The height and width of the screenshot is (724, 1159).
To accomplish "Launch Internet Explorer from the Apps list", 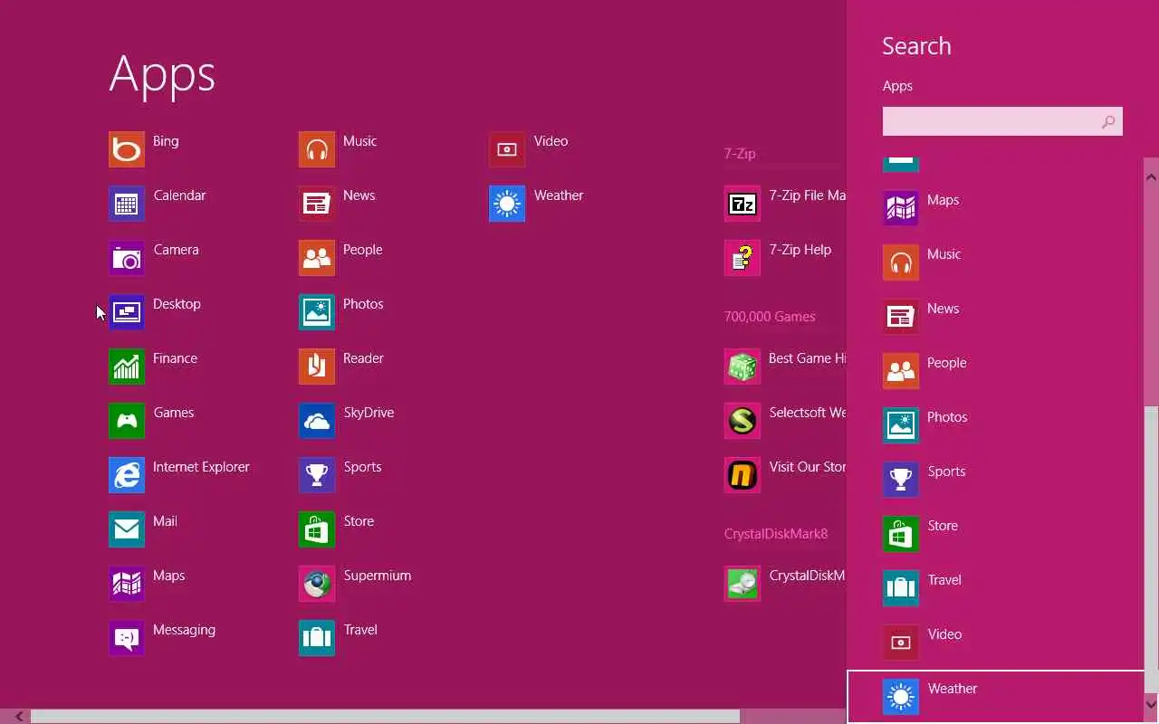I will pyautogui.click(x=127, y=475).
